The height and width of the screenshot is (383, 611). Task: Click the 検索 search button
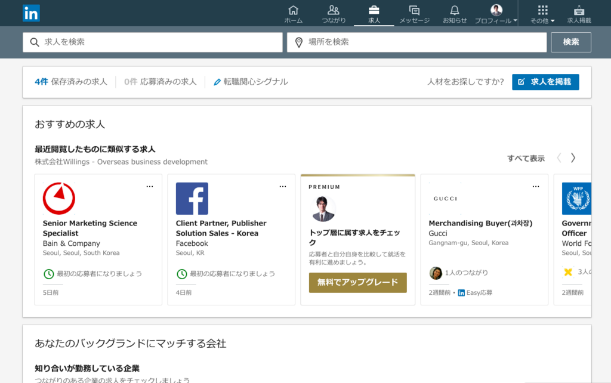point(571,42)
